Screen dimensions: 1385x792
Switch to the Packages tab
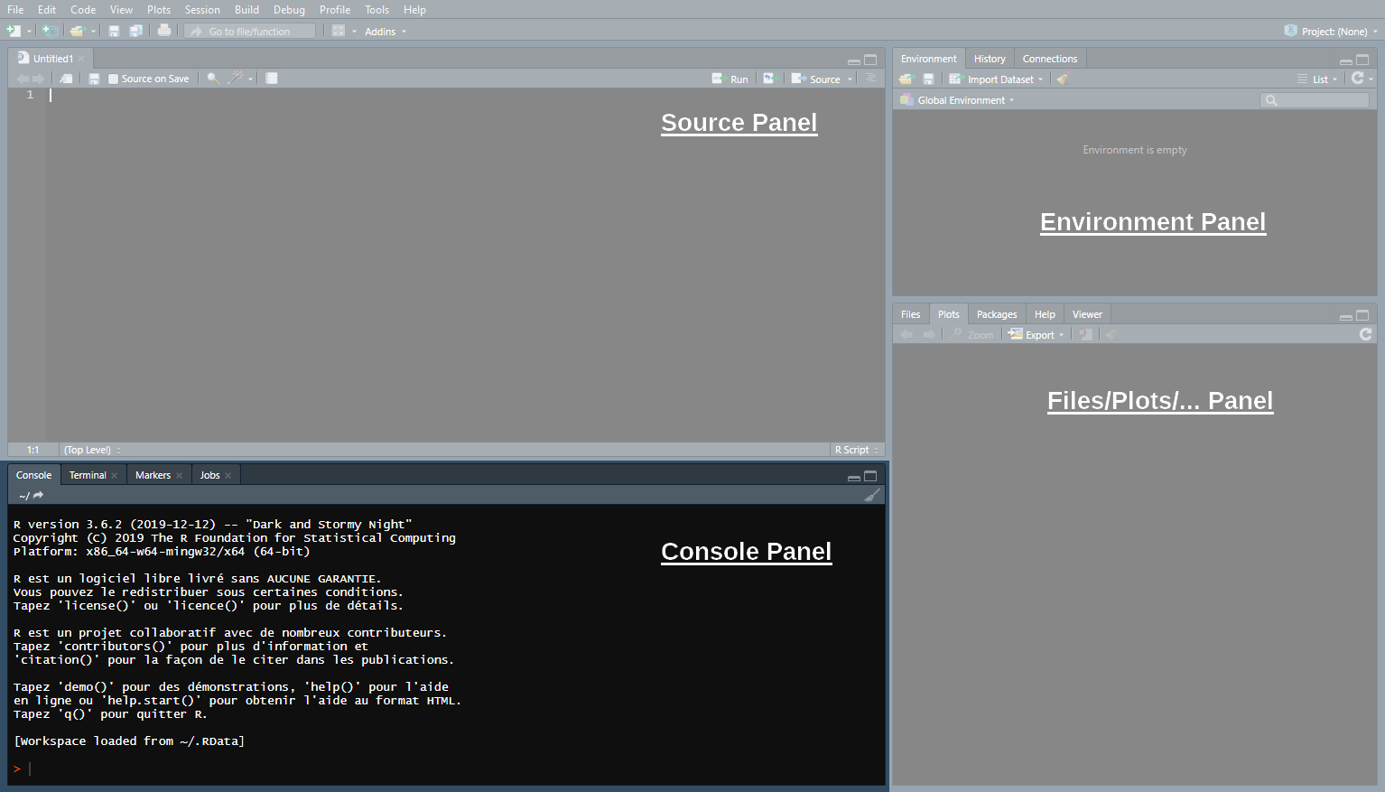[x=996, y=314]
